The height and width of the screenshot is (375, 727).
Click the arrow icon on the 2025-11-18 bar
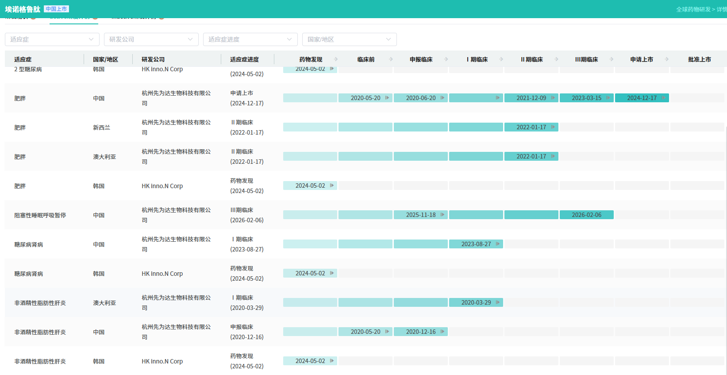[x=442, y=215]
